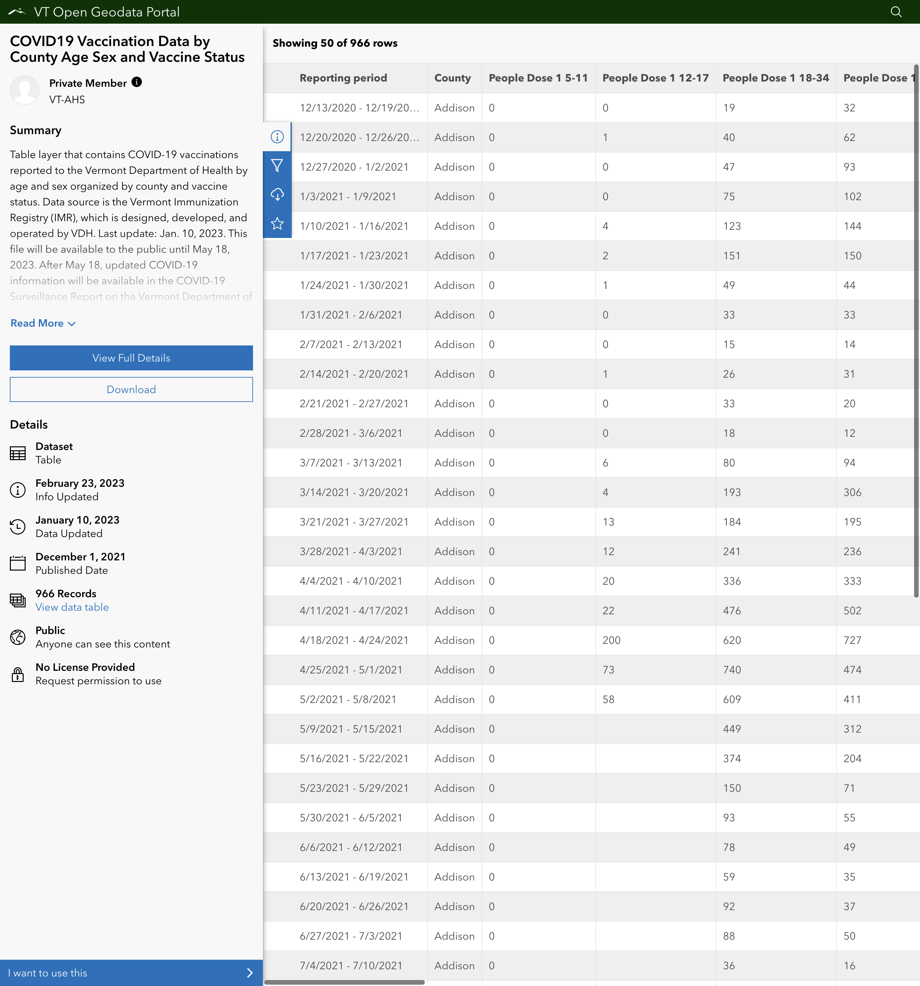Click the cloud download icon

point(277,195)
